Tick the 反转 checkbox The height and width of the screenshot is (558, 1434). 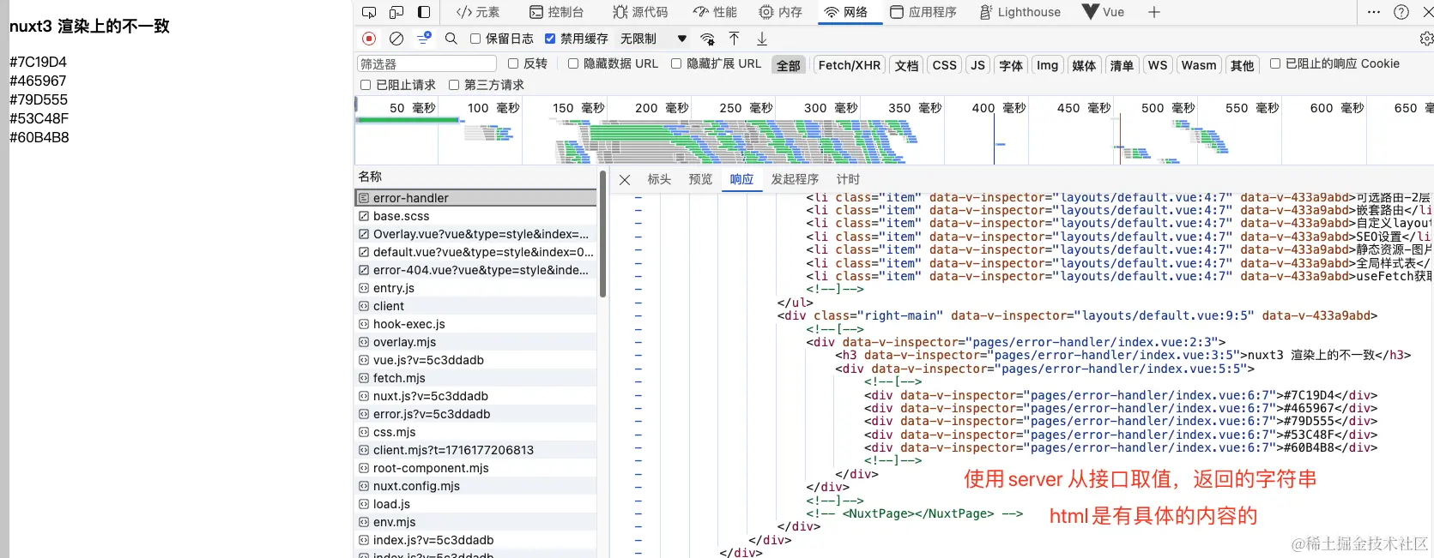point(513,63)
